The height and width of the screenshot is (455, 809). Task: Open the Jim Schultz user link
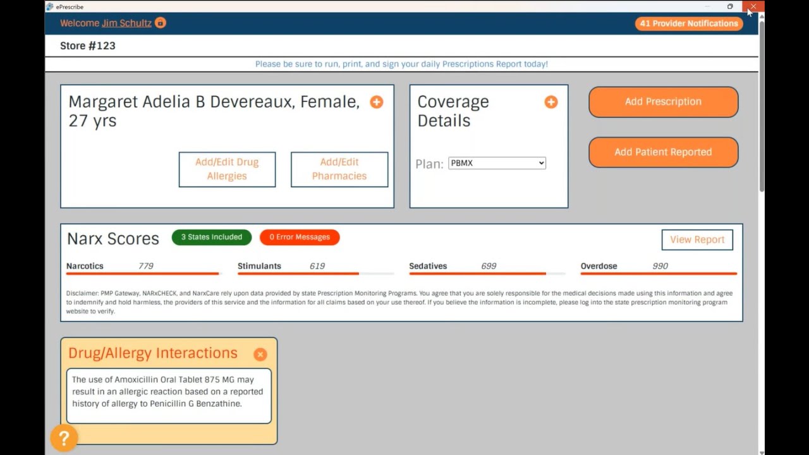click(x=126, y=23)
